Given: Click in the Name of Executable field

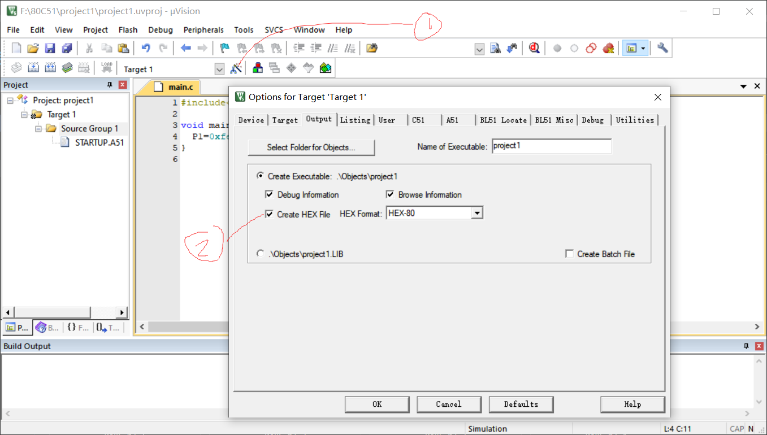Looking at the screenshot, I should pos(551,146).
